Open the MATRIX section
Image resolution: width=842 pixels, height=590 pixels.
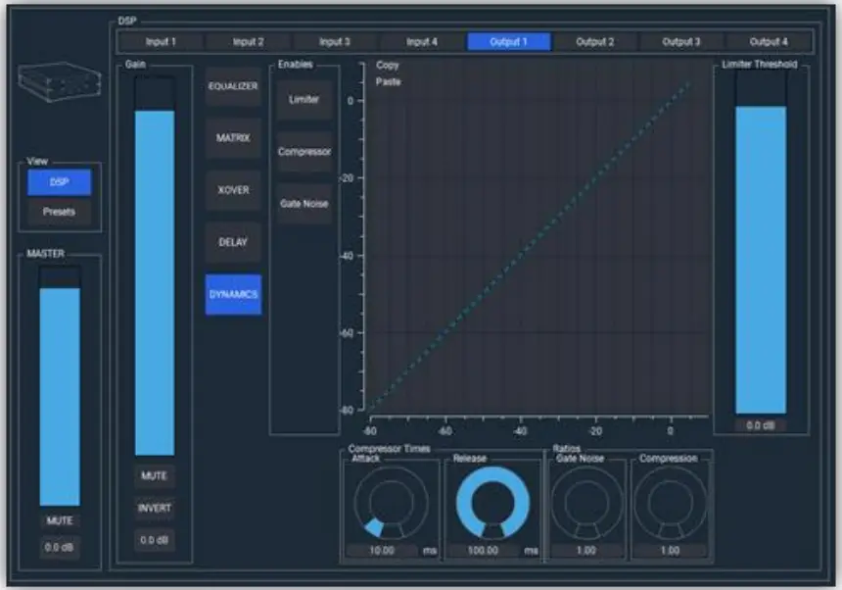pyautogui.click(x=232, y=138)
